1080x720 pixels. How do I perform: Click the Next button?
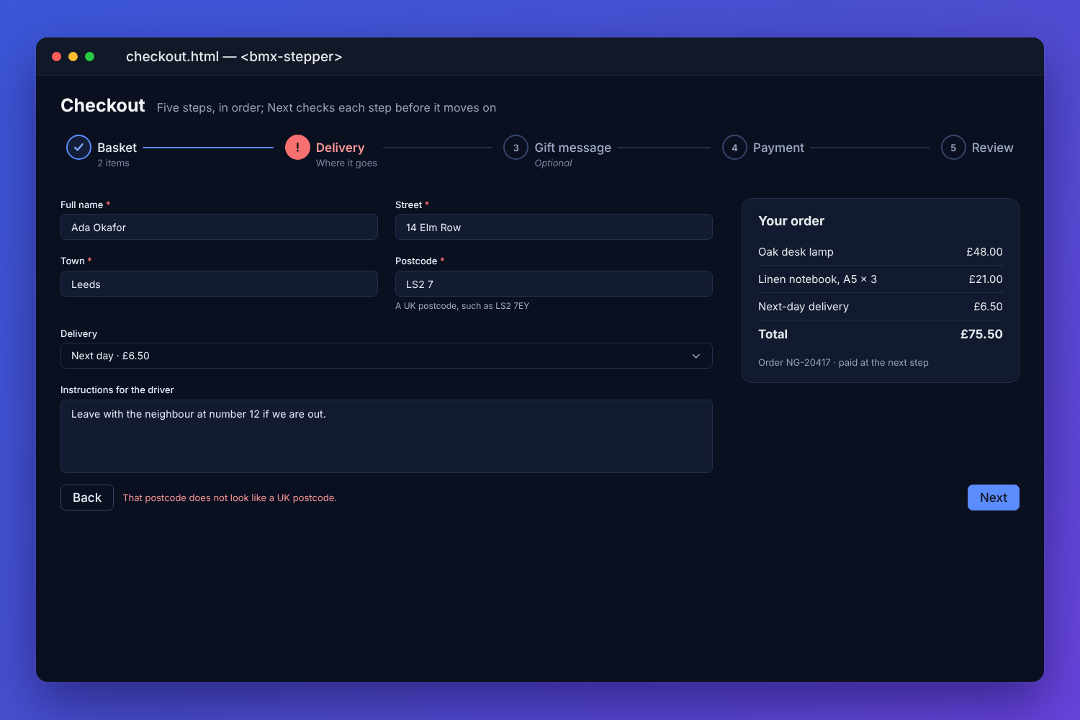993,498
